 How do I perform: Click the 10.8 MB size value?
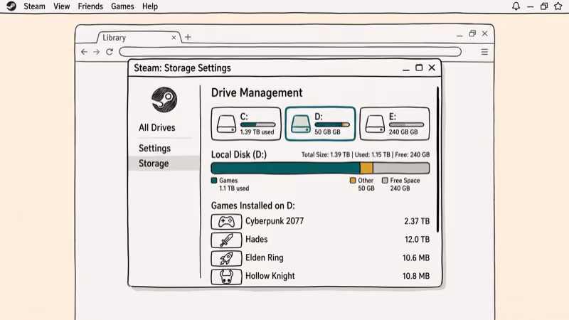[416, 276]
